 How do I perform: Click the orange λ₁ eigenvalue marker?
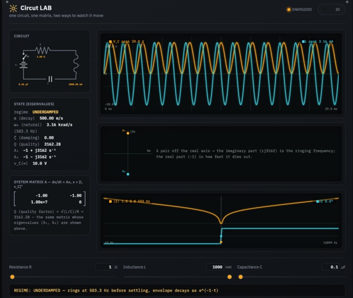pos(128,133)
